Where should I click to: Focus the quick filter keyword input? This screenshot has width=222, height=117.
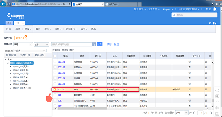tap(72, 44)
